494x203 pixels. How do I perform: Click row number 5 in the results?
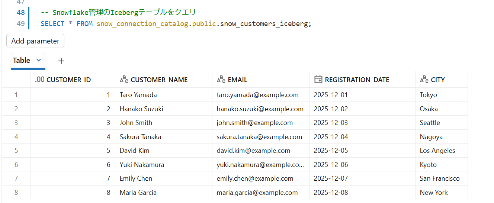click(16, 151)
